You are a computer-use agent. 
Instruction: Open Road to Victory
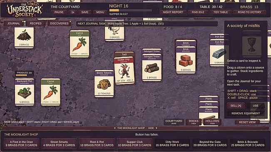click(250, 12)
